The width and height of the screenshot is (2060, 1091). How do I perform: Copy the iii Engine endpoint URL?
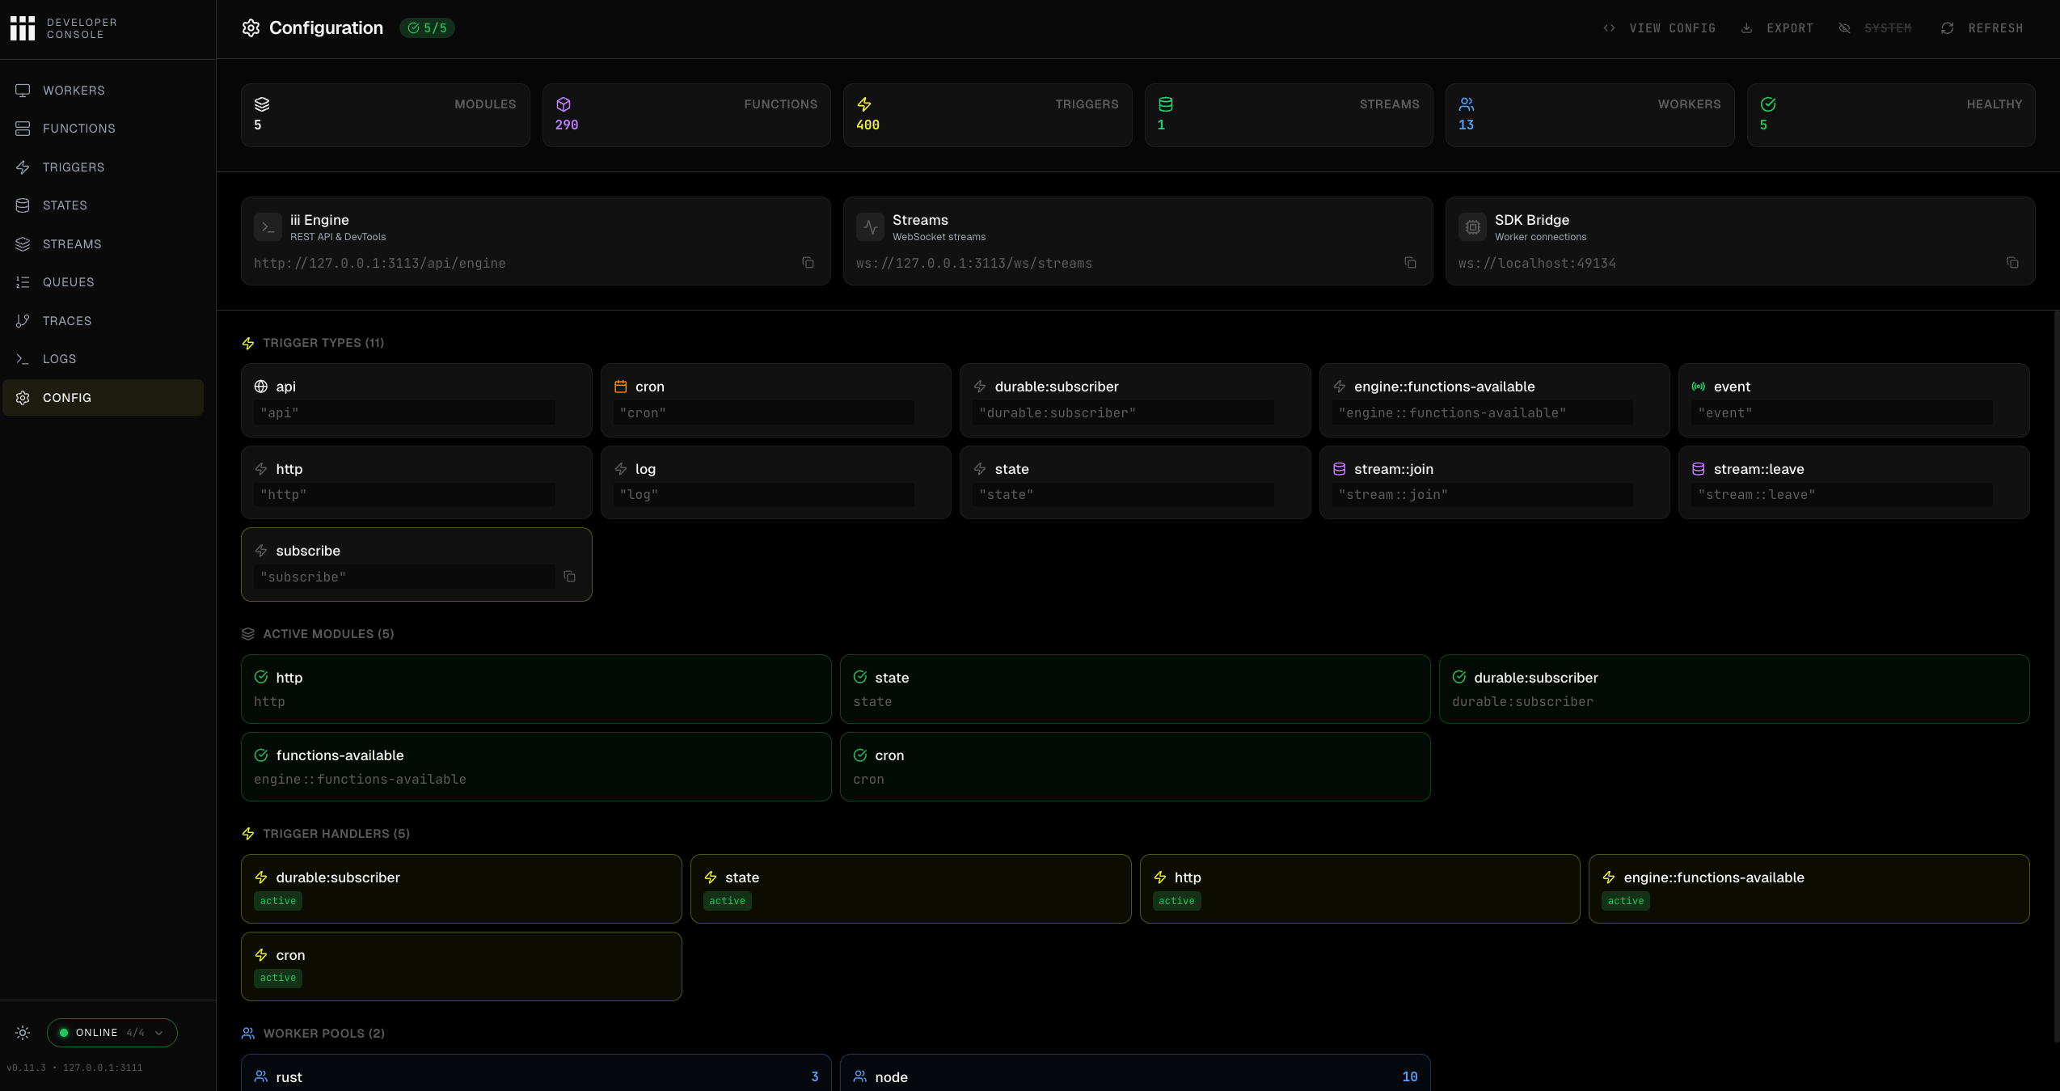(x=808, y=263)
